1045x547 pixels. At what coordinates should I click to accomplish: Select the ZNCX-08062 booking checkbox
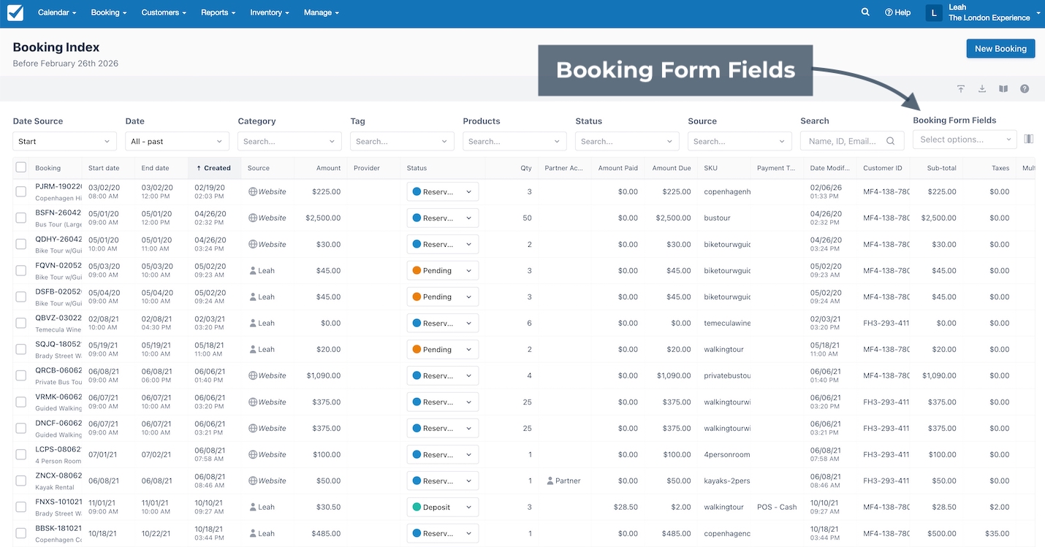coord(21,481)
